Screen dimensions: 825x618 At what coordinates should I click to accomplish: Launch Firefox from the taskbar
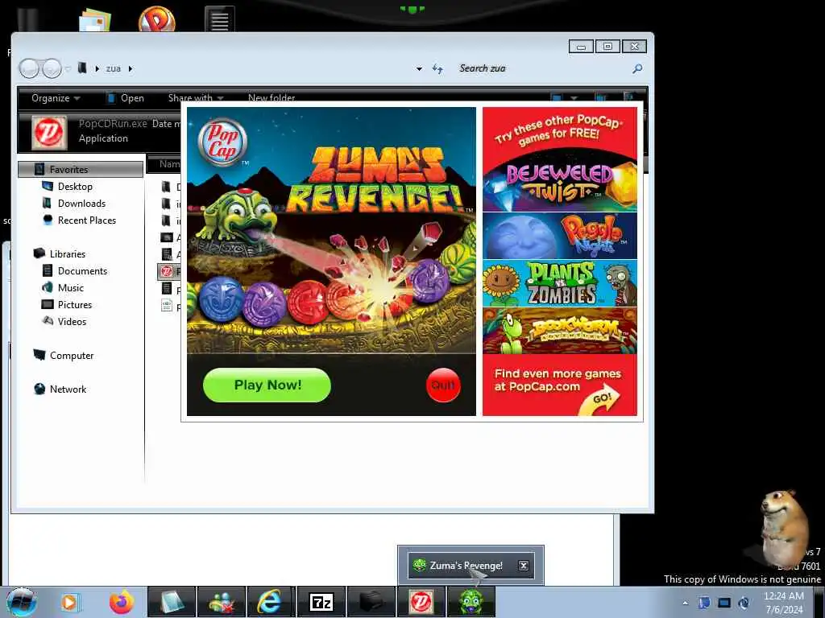click(x=122, y=602)
